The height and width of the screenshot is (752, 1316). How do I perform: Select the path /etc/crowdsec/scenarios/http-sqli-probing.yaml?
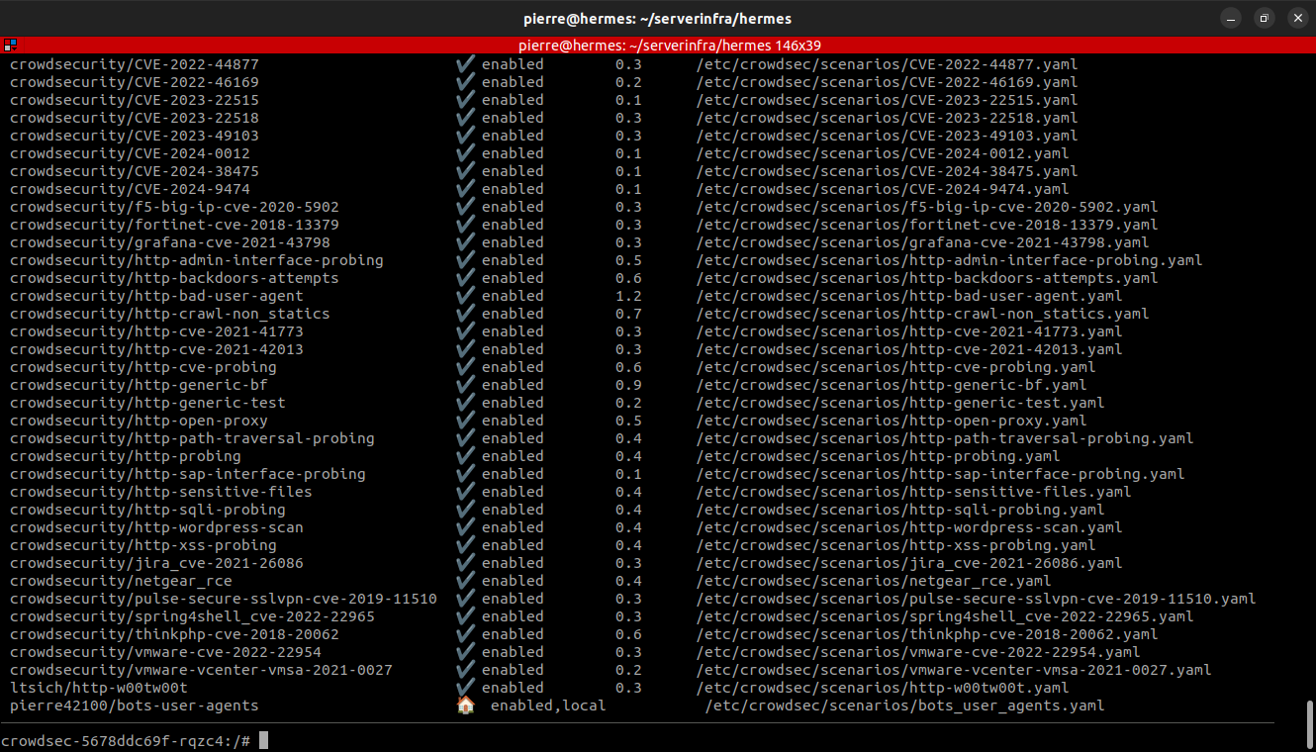point(900,510)
